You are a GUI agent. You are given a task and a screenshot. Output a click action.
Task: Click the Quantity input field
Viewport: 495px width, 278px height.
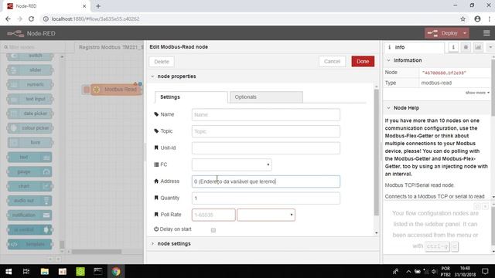[266, 198]
